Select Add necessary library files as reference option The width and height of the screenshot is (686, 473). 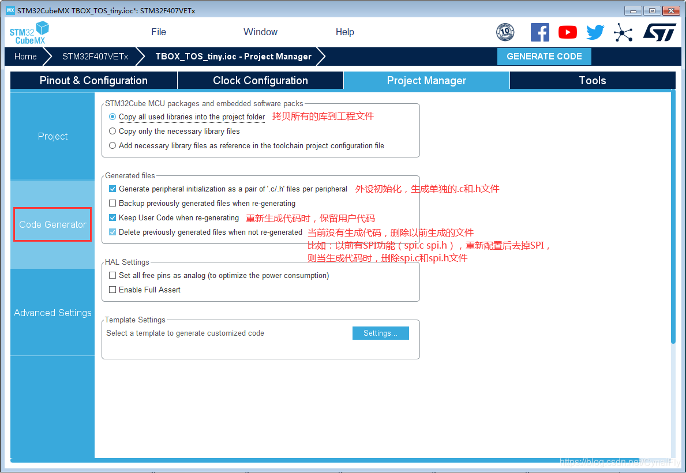(113, 146)
